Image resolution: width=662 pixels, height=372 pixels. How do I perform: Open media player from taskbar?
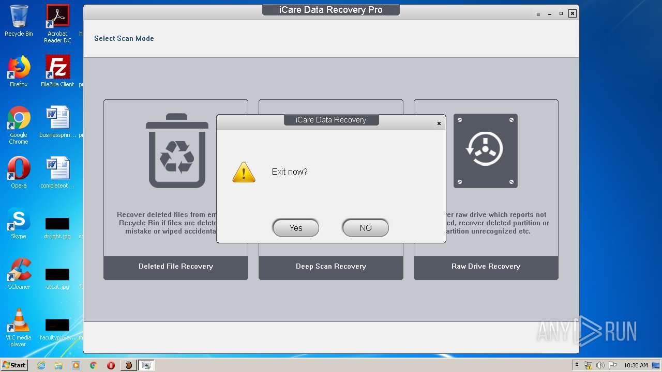(76, 365)
